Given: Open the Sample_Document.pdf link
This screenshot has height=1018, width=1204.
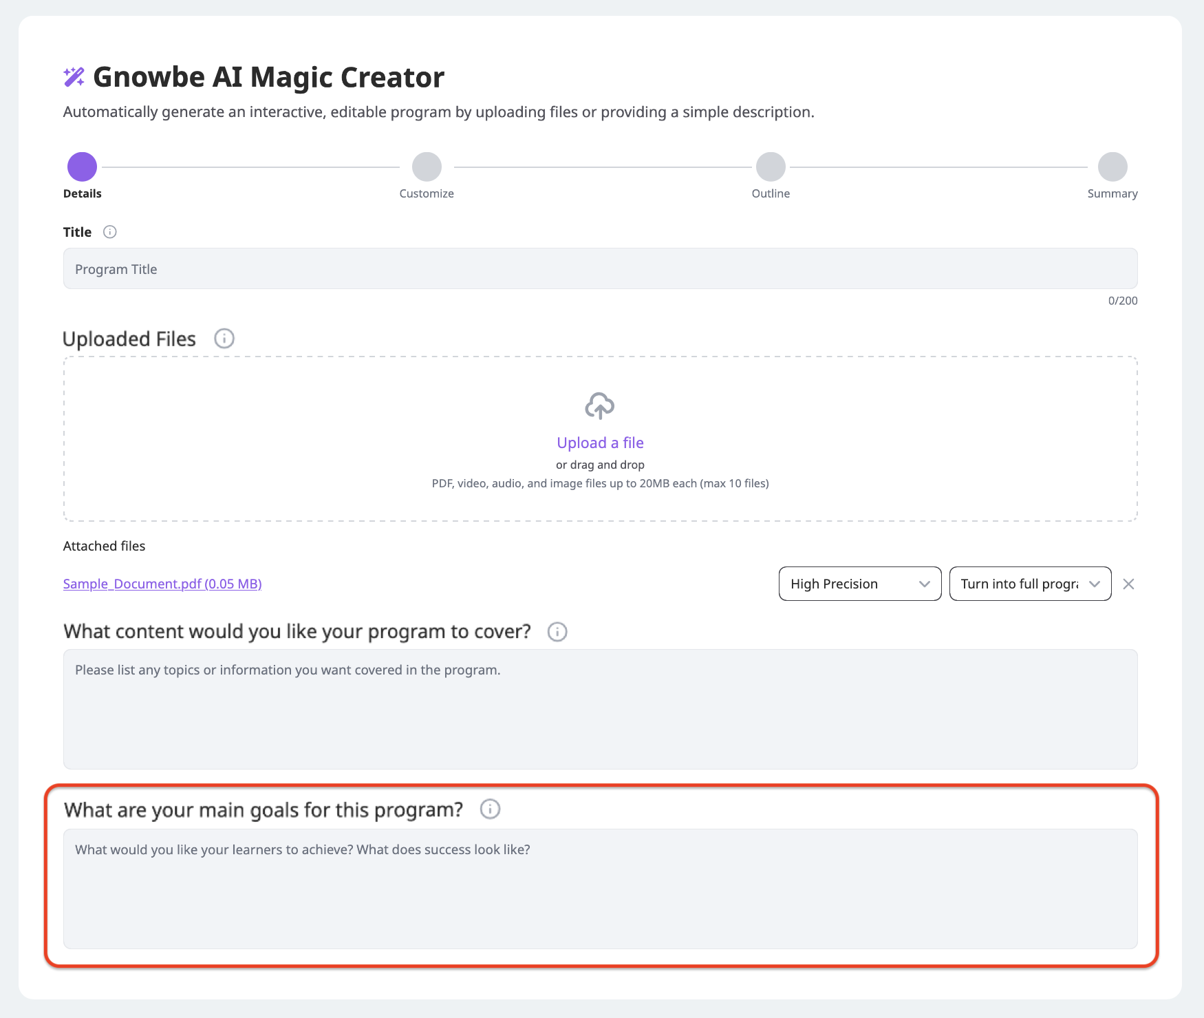Looking at the screenshot, I should tap(162, 584).
